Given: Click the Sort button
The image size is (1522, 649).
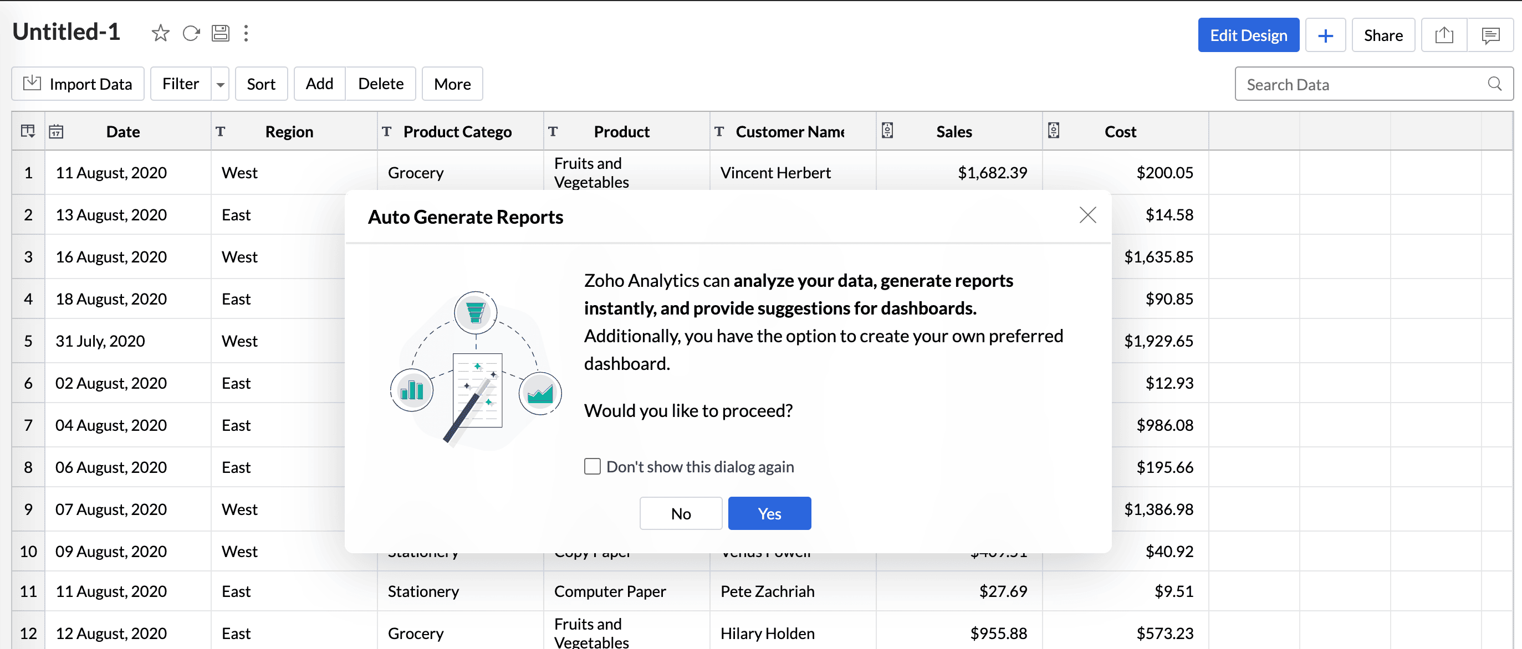Looking at the screenshot, I should pos(261,84).
